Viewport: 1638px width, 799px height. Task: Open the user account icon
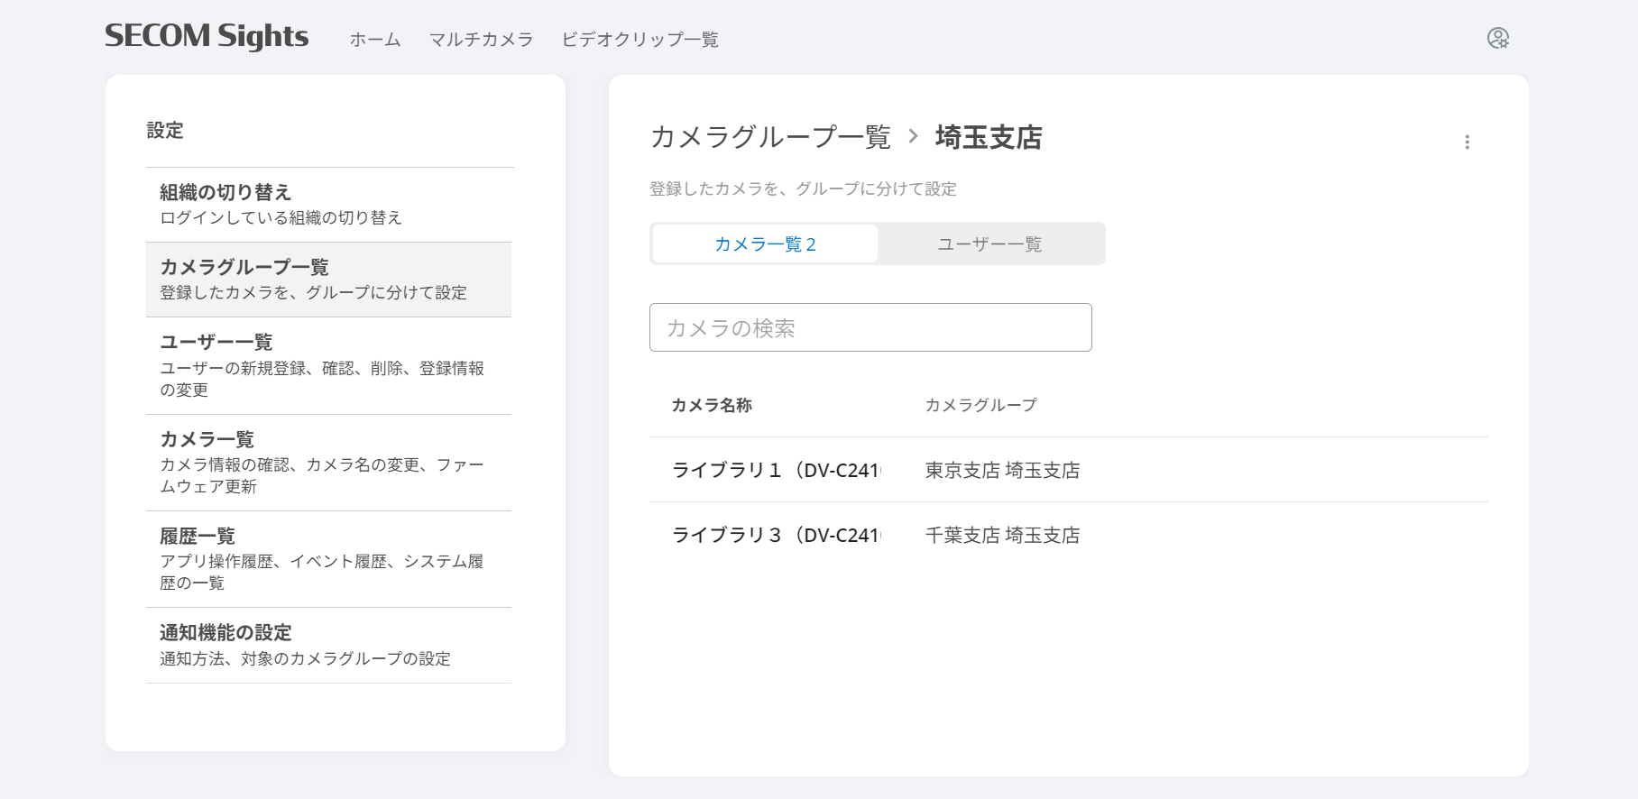(x=1498, y=38)
